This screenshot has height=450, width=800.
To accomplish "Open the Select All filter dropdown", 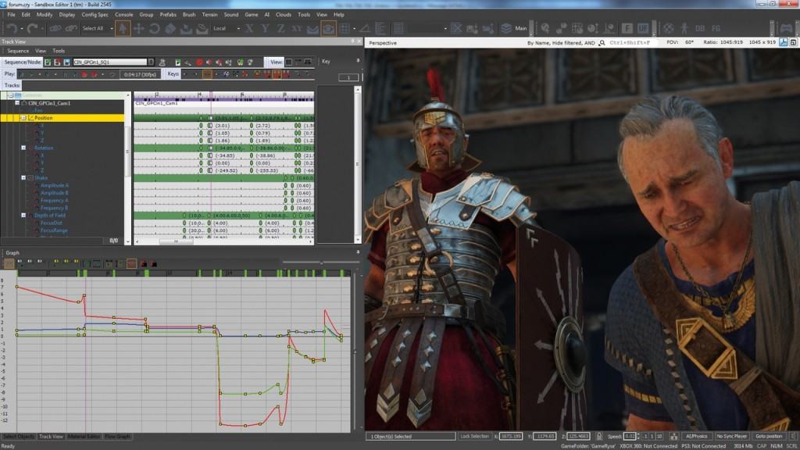I will coord(98,29).
